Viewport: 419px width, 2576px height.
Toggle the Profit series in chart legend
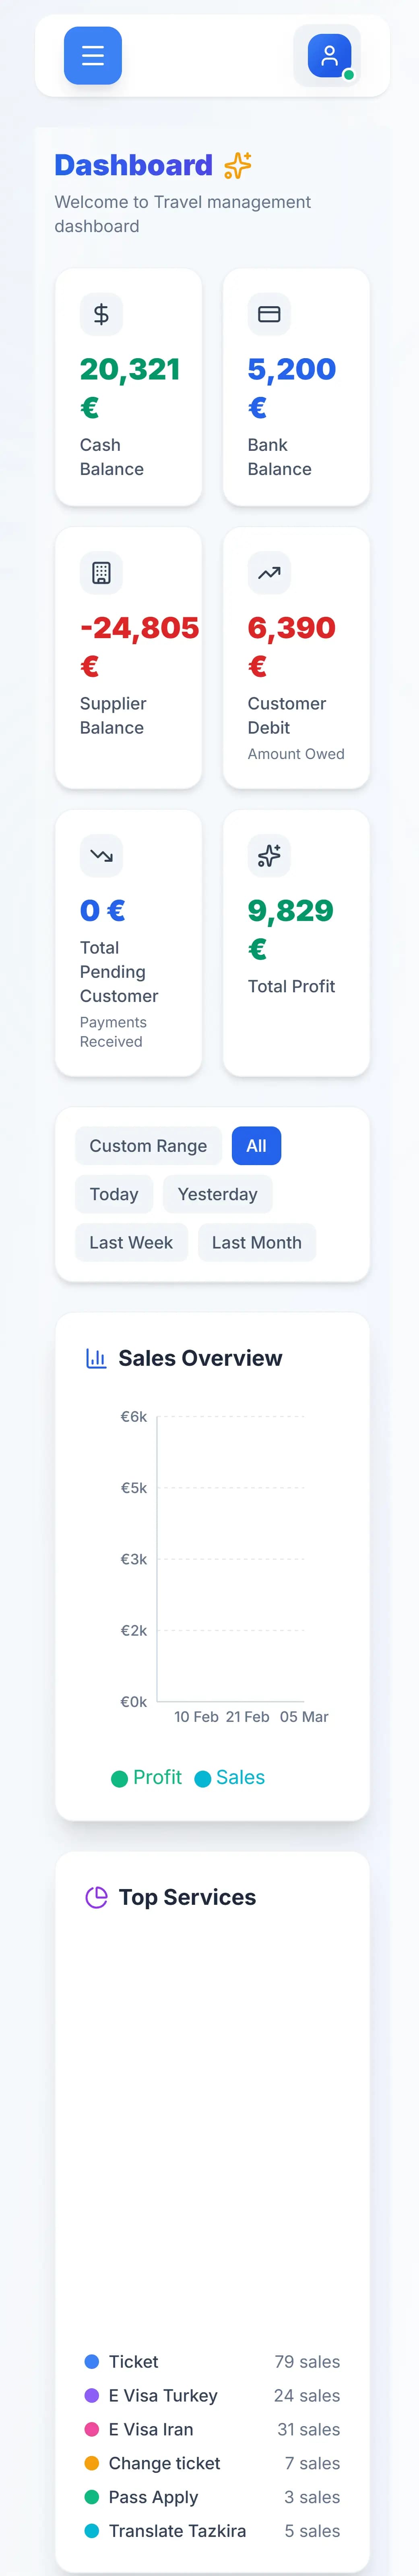[x=146, y=1777]
